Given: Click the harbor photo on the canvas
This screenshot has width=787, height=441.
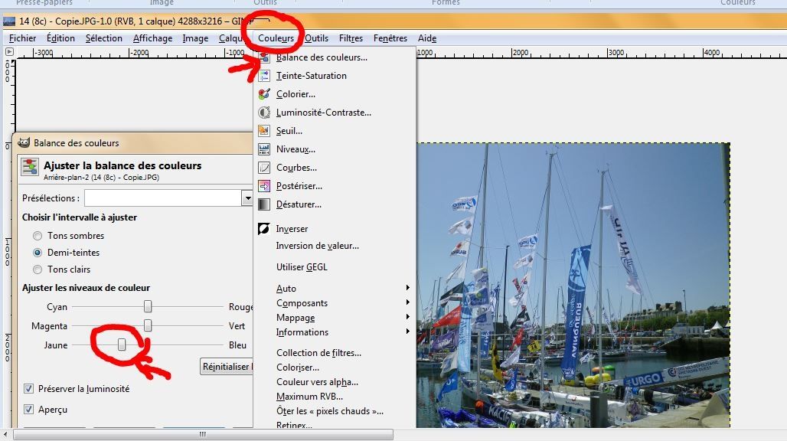Looking at the screenshot, I should (573, 285).
